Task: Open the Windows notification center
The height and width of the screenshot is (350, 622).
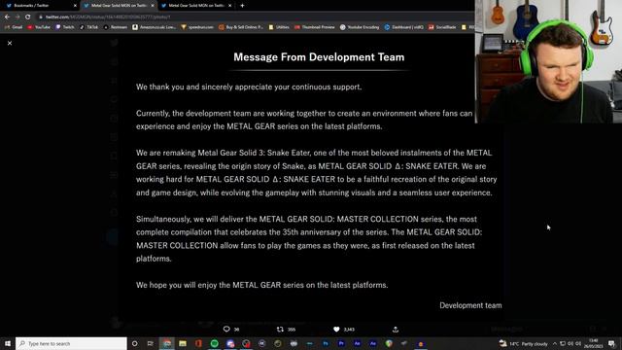Action: (612, 343)
